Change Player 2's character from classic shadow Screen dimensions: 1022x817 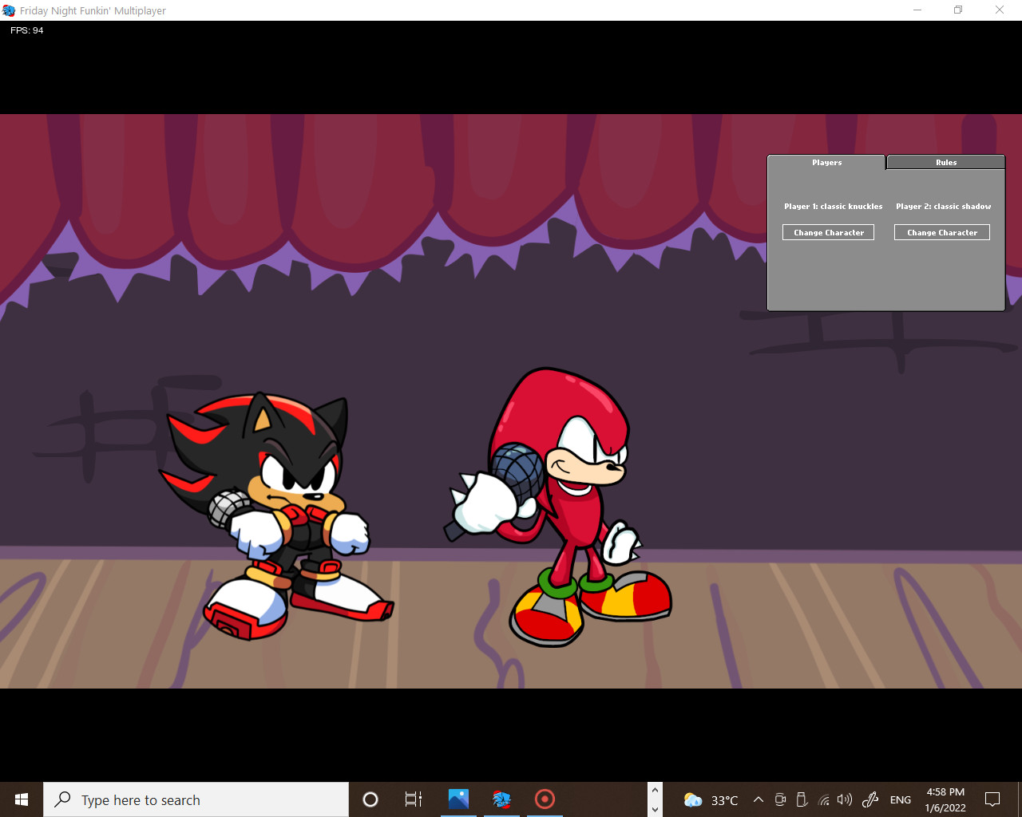(x=942, y=232)
